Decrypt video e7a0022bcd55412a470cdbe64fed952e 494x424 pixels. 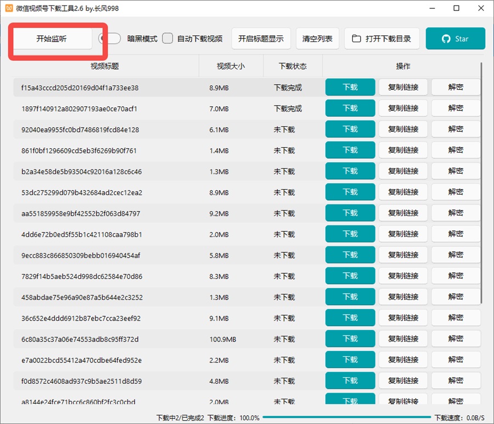(456, 360)
